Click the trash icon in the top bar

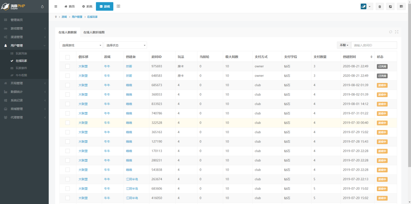(x=380, y=6)
